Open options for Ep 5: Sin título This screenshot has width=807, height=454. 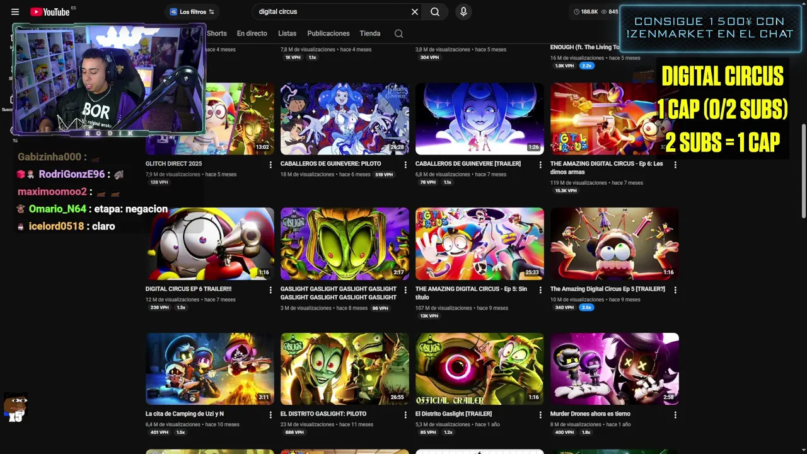click(x=540, y=290)
